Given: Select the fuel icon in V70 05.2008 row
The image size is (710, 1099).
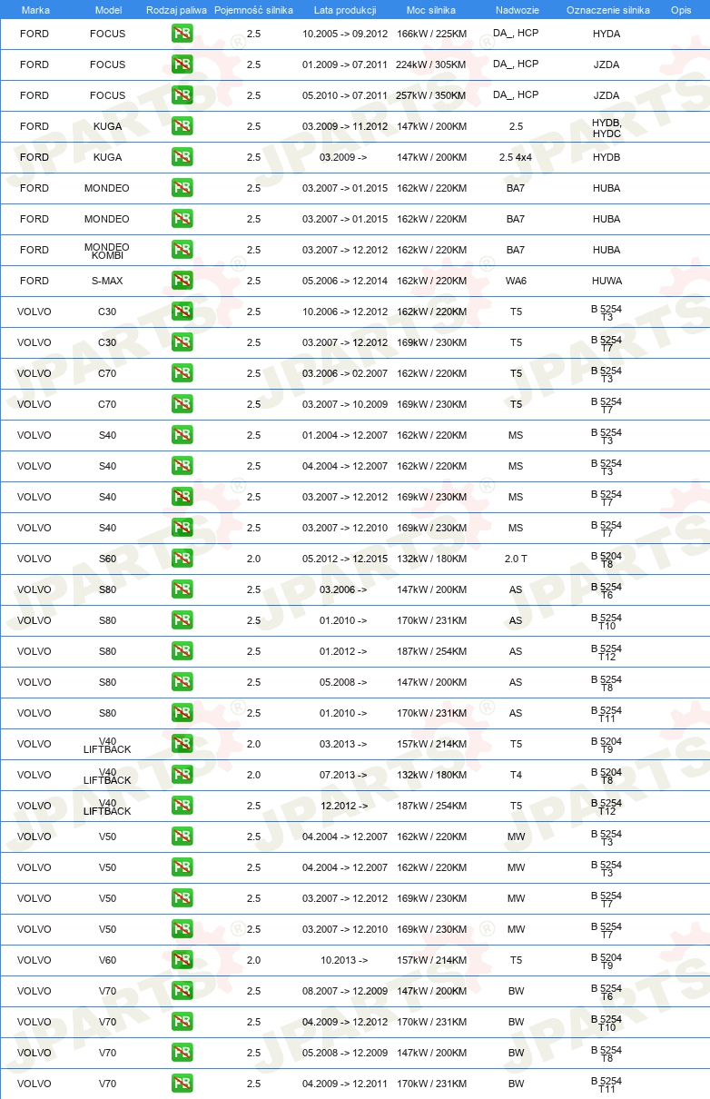Looking at the screenshot, I should point(182,1053).
